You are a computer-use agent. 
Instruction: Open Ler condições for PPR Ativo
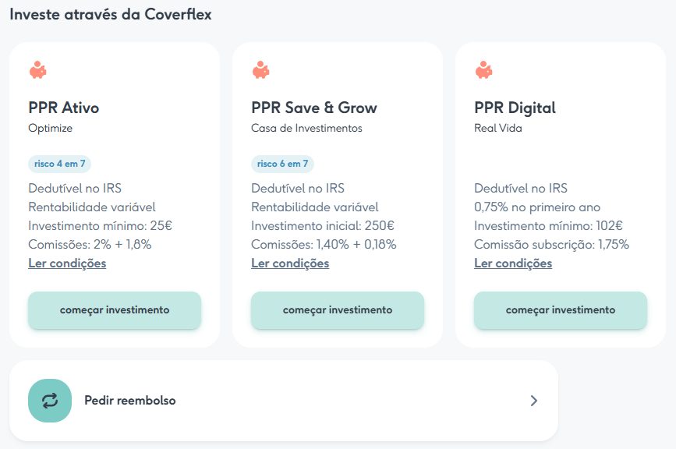[x=67, y=263]
